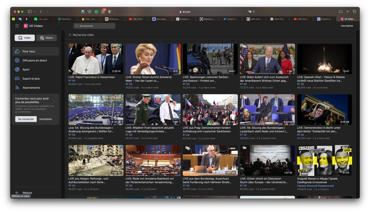This screenshot has height=212, width=370.
Task: Open Diffusions en direct section
Action: [36, 60]
